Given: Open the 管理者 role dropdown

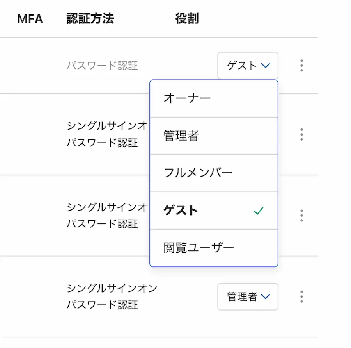Looking at the screenshot, I should tap(247, 297).
